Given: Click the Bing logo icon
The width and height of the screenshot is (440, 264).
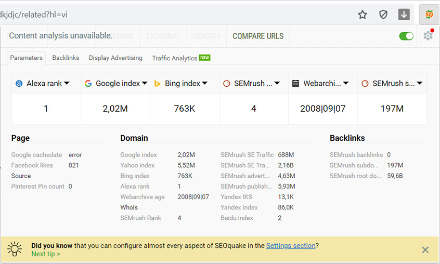Looking at the screenshot, I should (x=157, y=83).
